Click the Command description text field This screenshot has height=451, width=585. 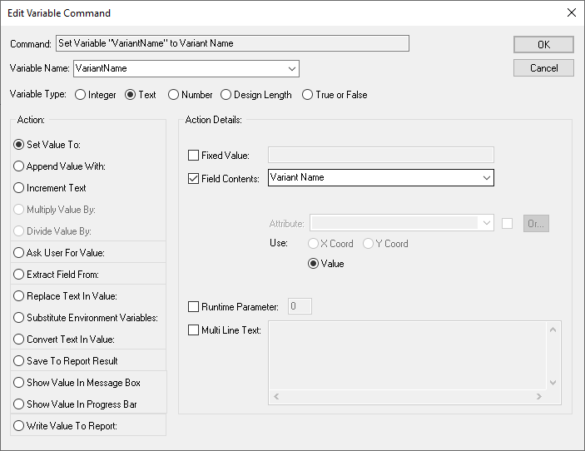click(232, 43)
